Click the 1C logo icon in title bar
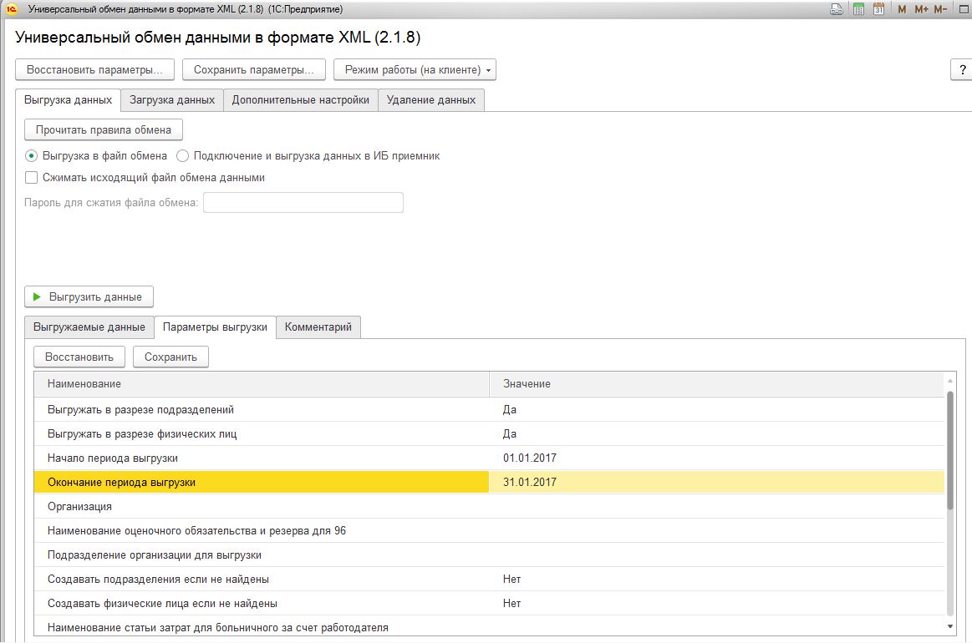This screenshot has height=643, width=972. 12,9
